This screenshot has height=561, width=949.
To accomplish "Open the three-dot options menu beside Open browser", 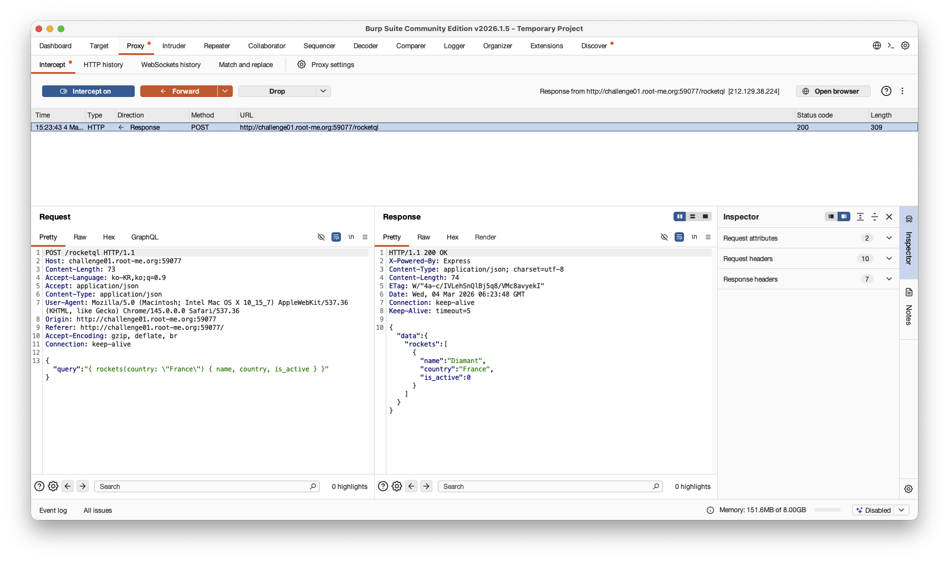I will click(902, 91).
